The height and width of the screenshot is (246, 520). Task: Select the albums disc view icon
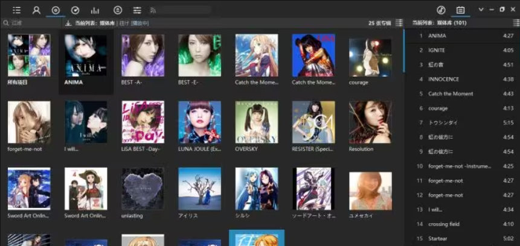point(56,10)
